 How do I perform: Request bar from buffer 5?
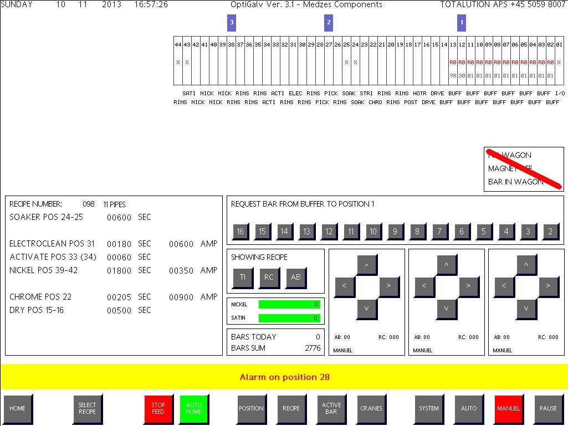click(x=484, y=232)
